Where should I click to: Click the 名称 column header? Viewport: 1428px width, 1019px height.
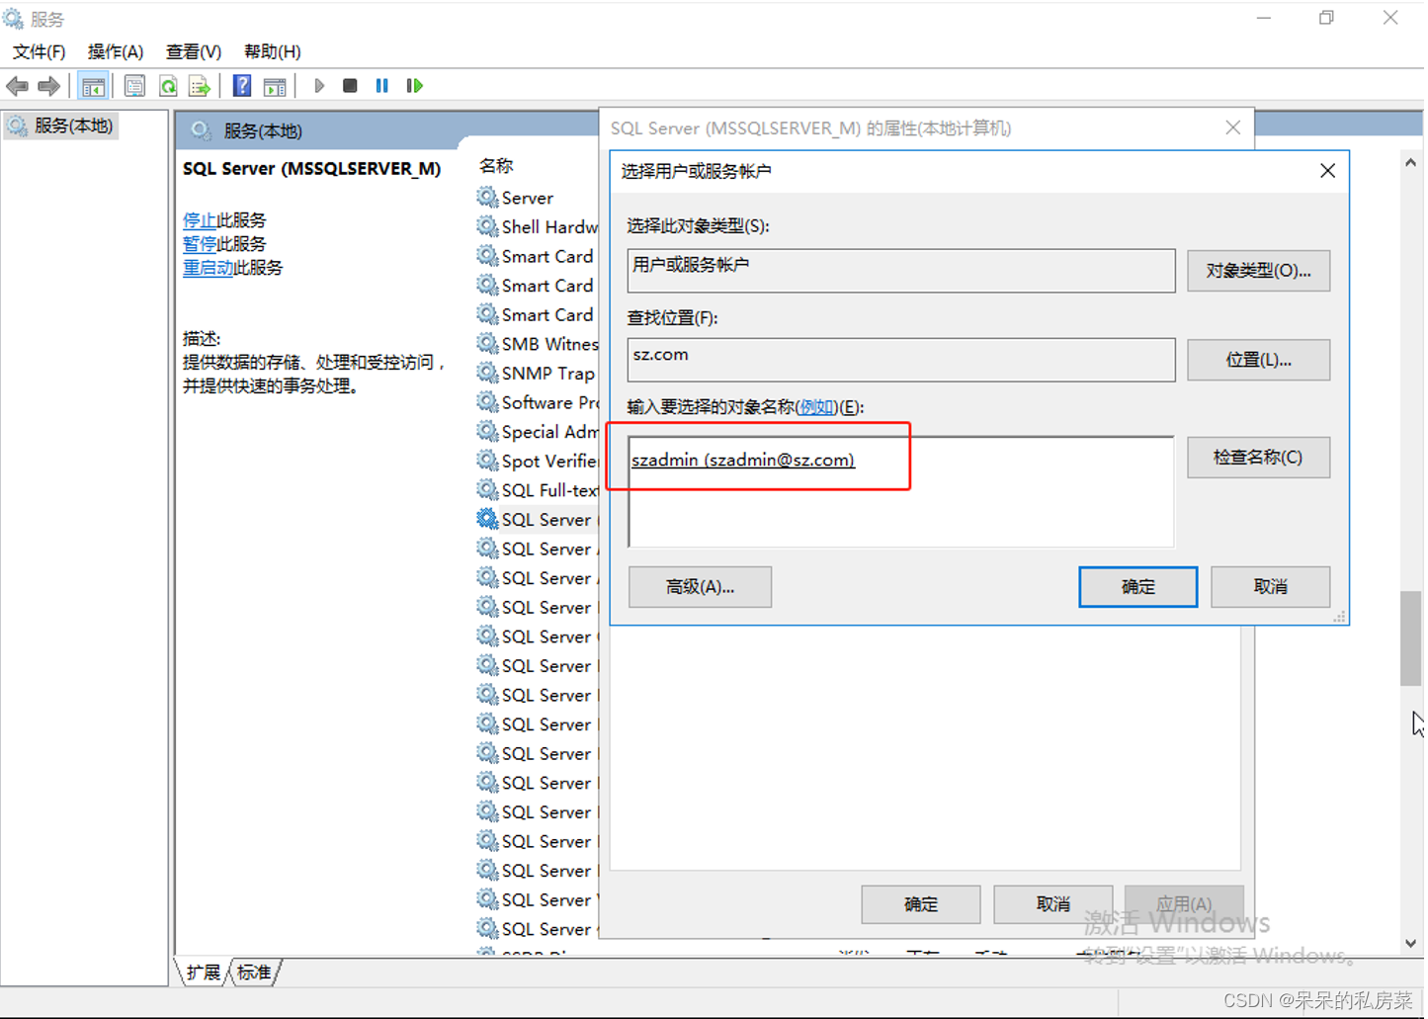click(x=496, y=166)
